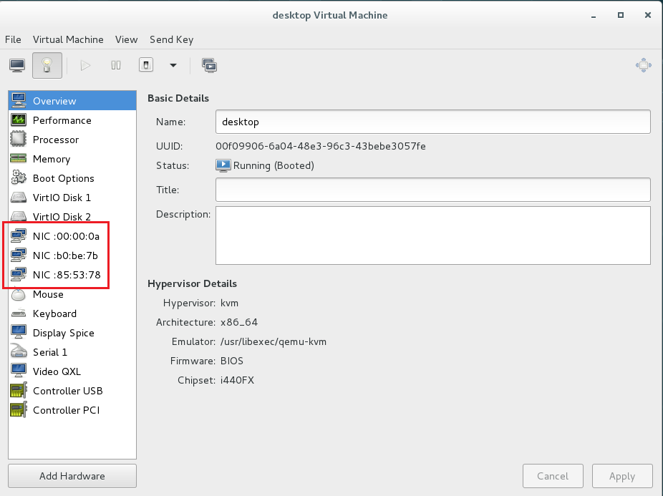
Task: Click the Description text area
Action: pyautogui.click(x=433, y=235)
